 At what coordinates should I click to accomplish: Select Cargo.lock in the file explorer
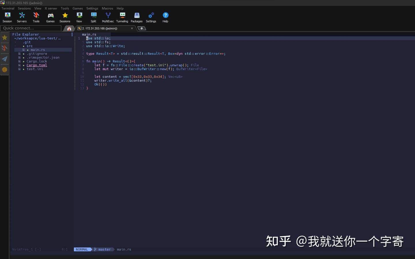37,61
